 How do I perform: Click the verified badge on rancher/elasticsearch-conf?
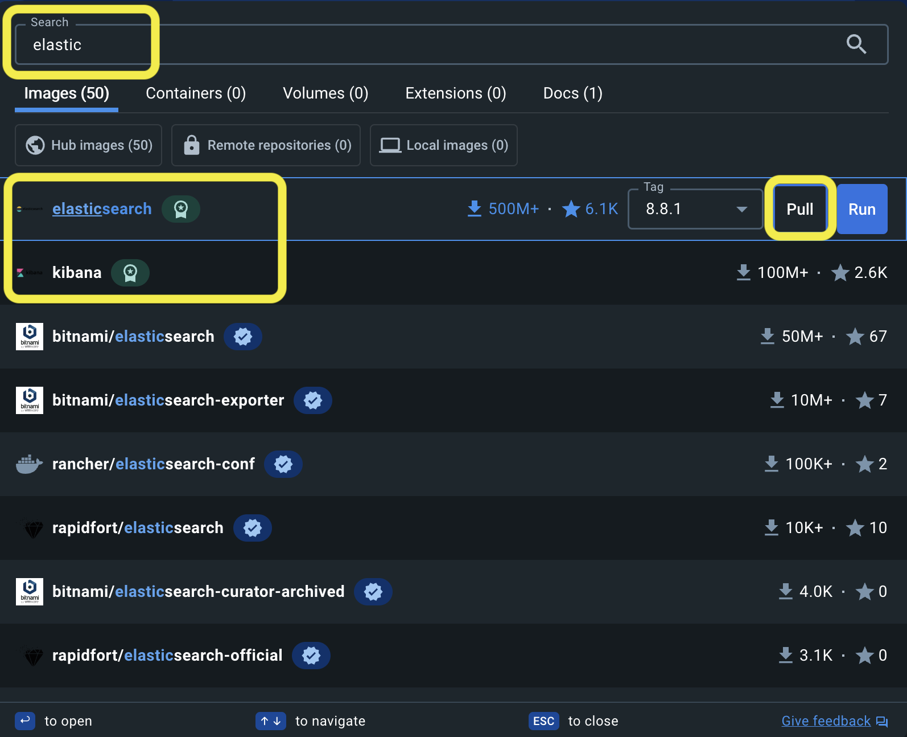283,464
